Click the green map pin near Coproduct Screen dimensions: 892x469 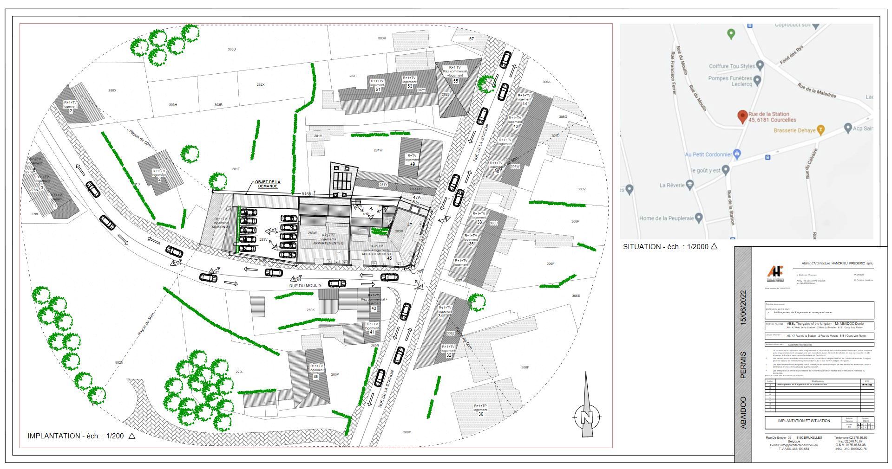click(x=731, y=34)
